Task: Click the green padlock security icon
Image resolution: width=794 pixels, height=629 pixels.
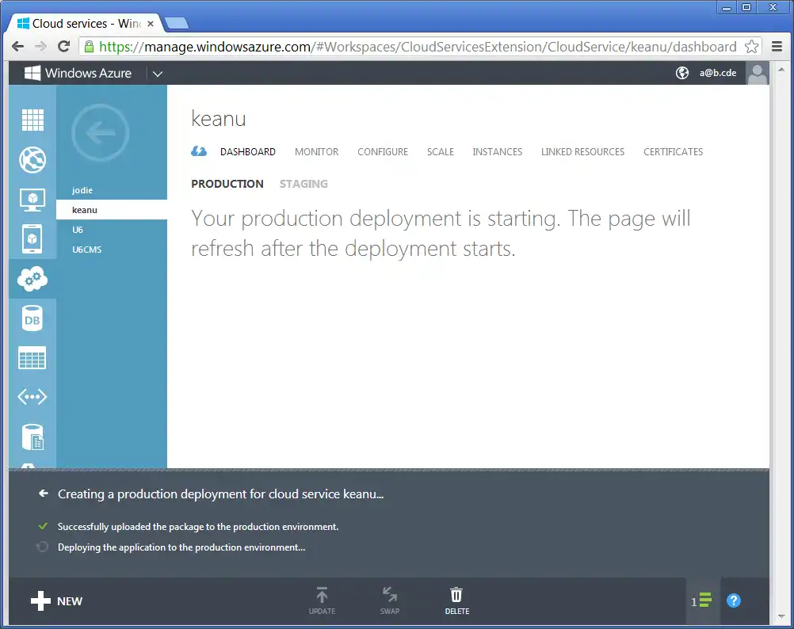Action: pos(89,47)
